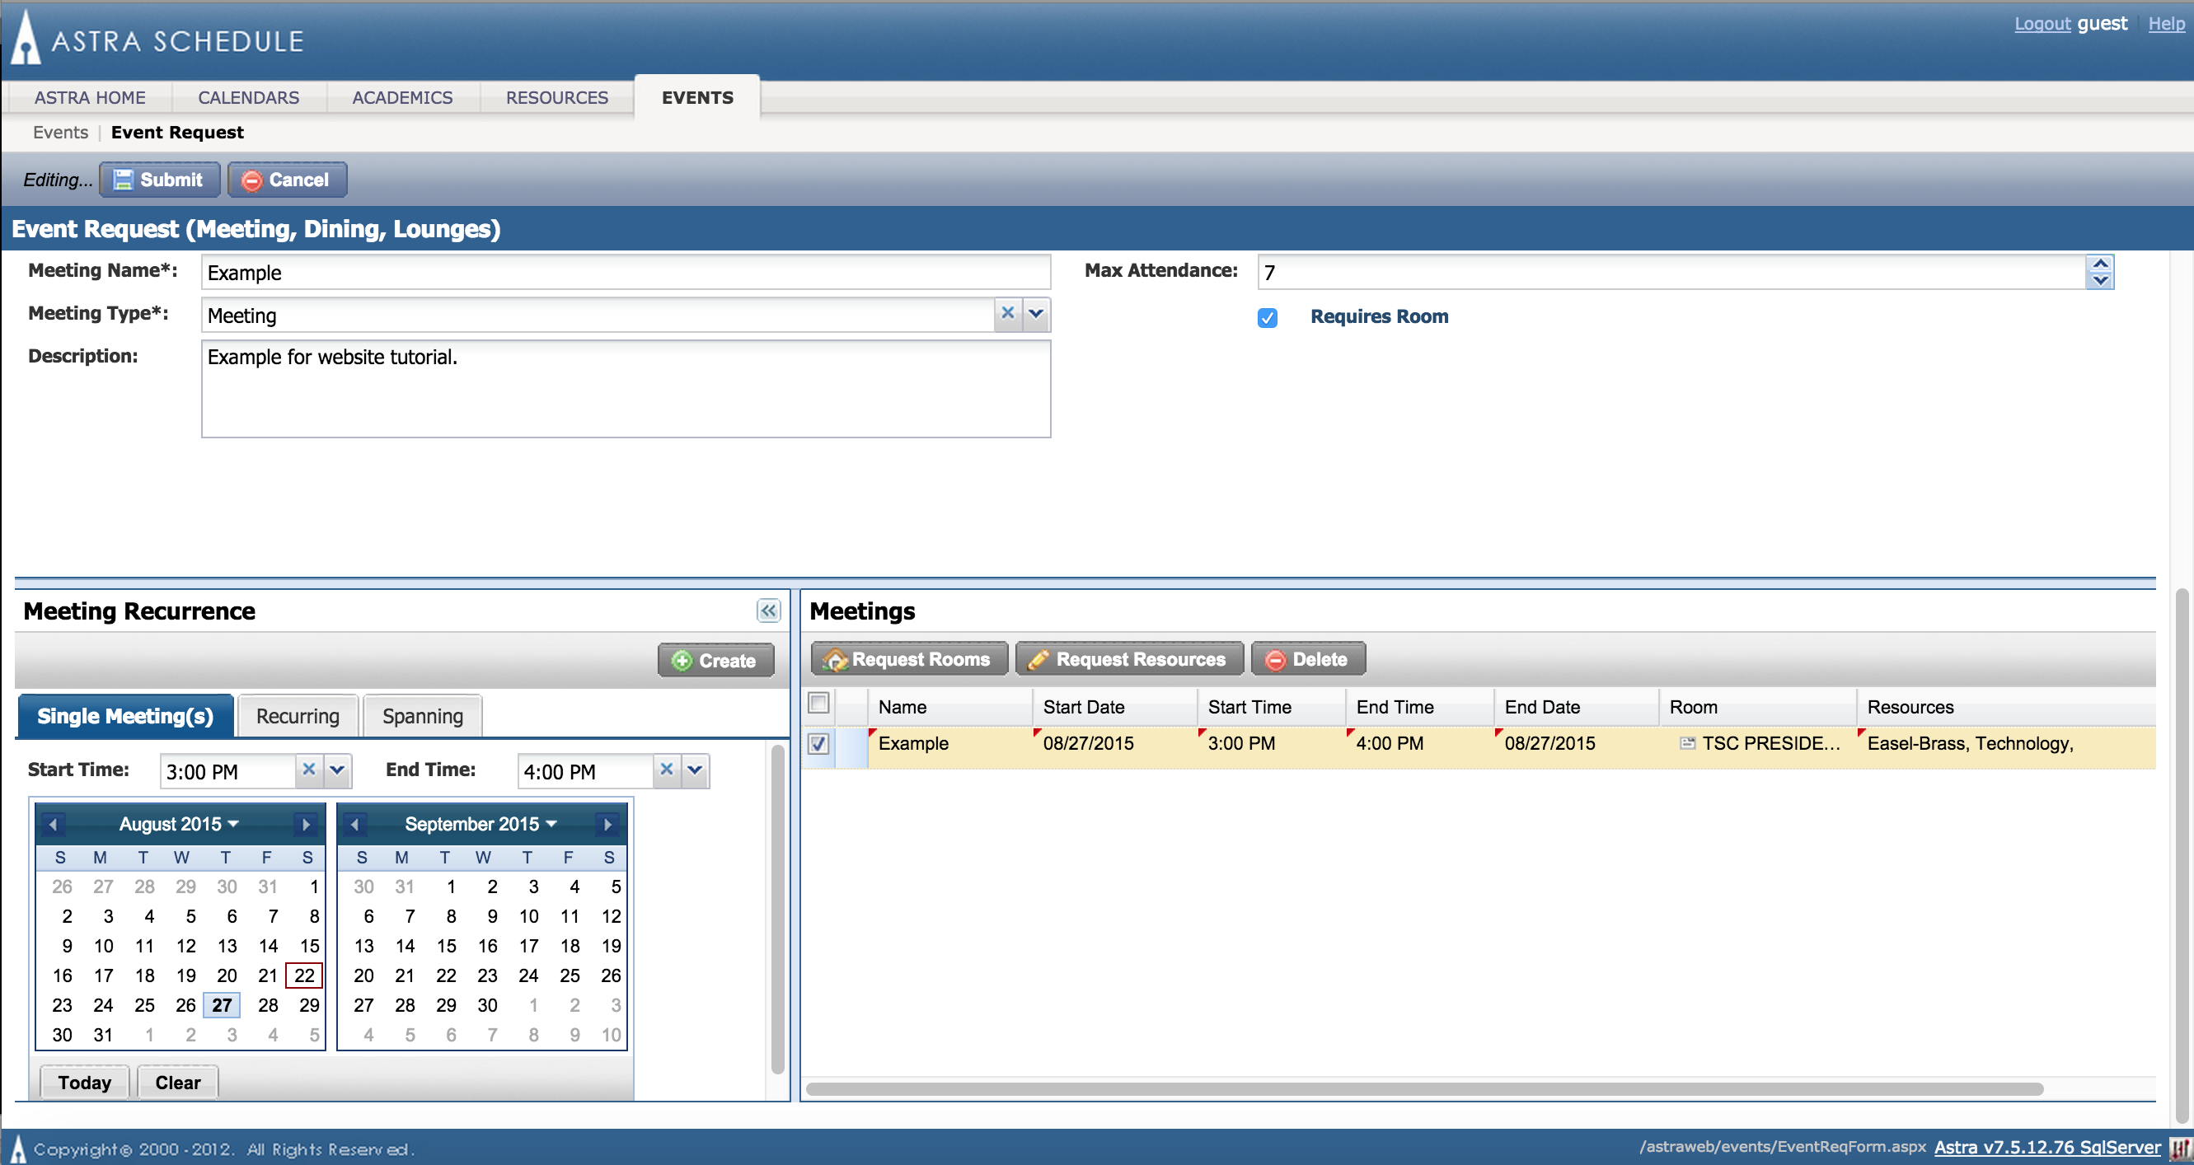2194x1165 pixels.
Task: Clear the End Time value
Action: tap(666, 770)
